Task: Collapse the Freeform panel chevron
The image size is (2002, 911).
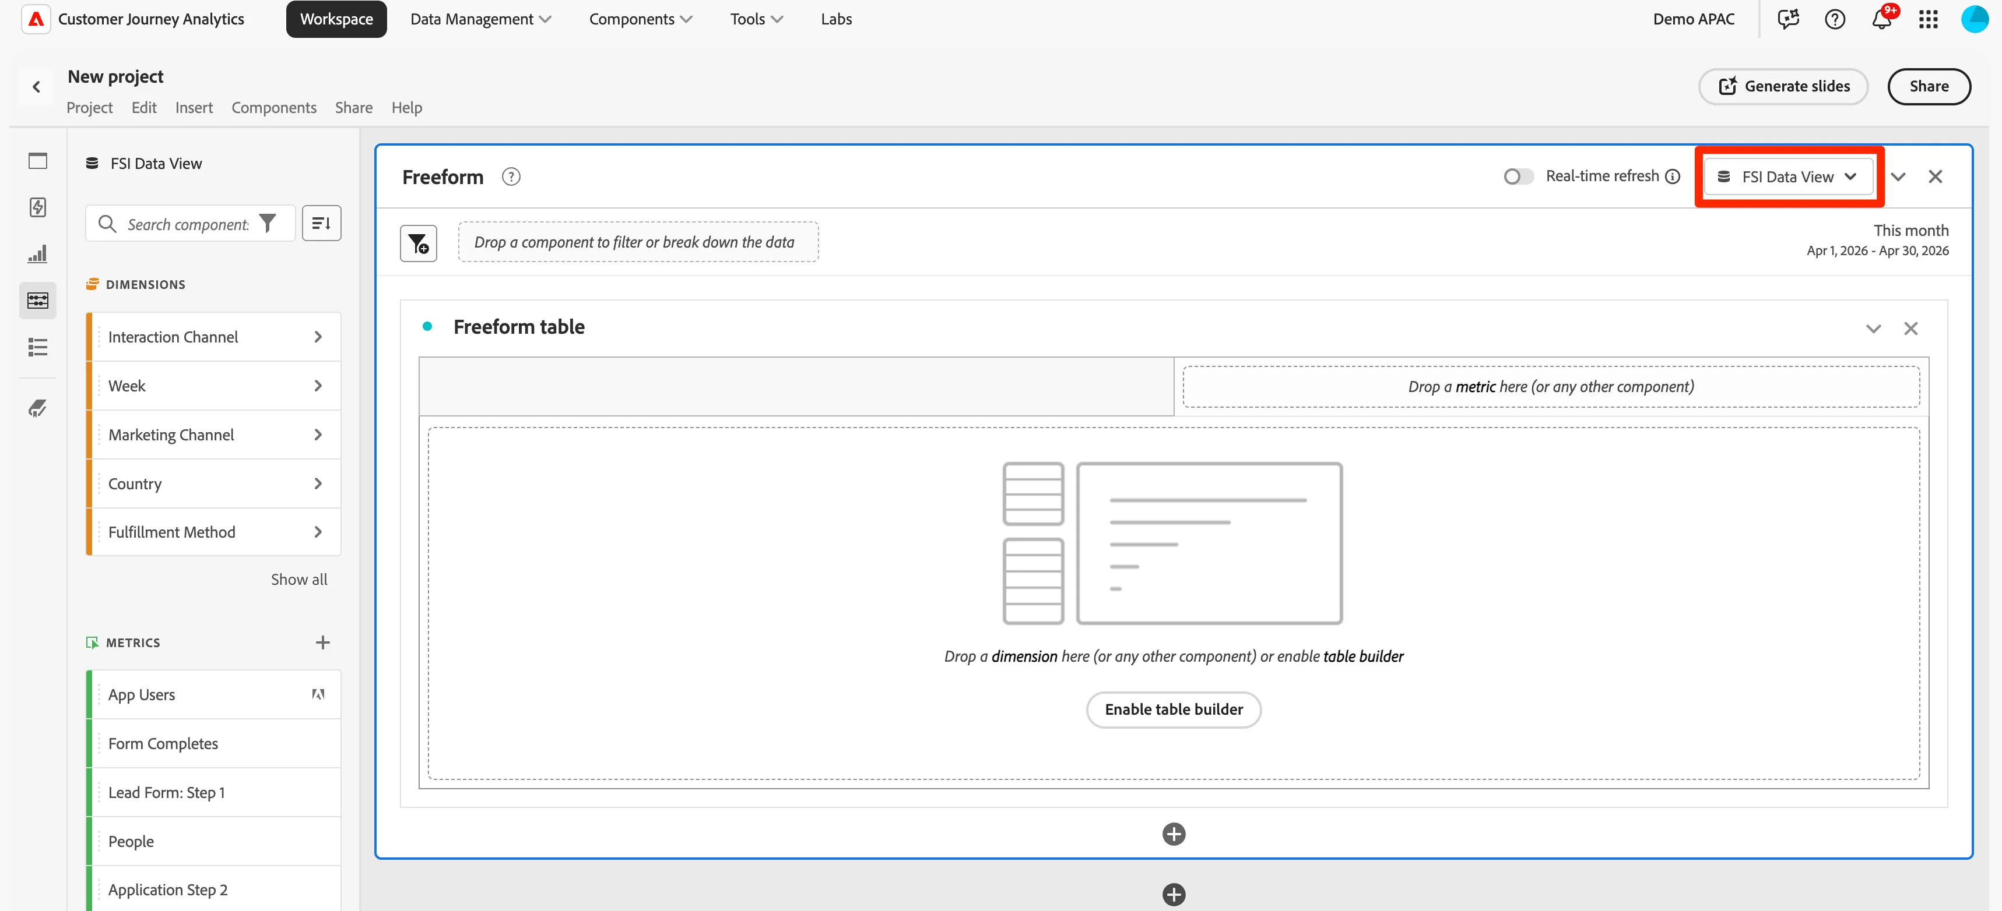Action: (x=1898, y=177)
